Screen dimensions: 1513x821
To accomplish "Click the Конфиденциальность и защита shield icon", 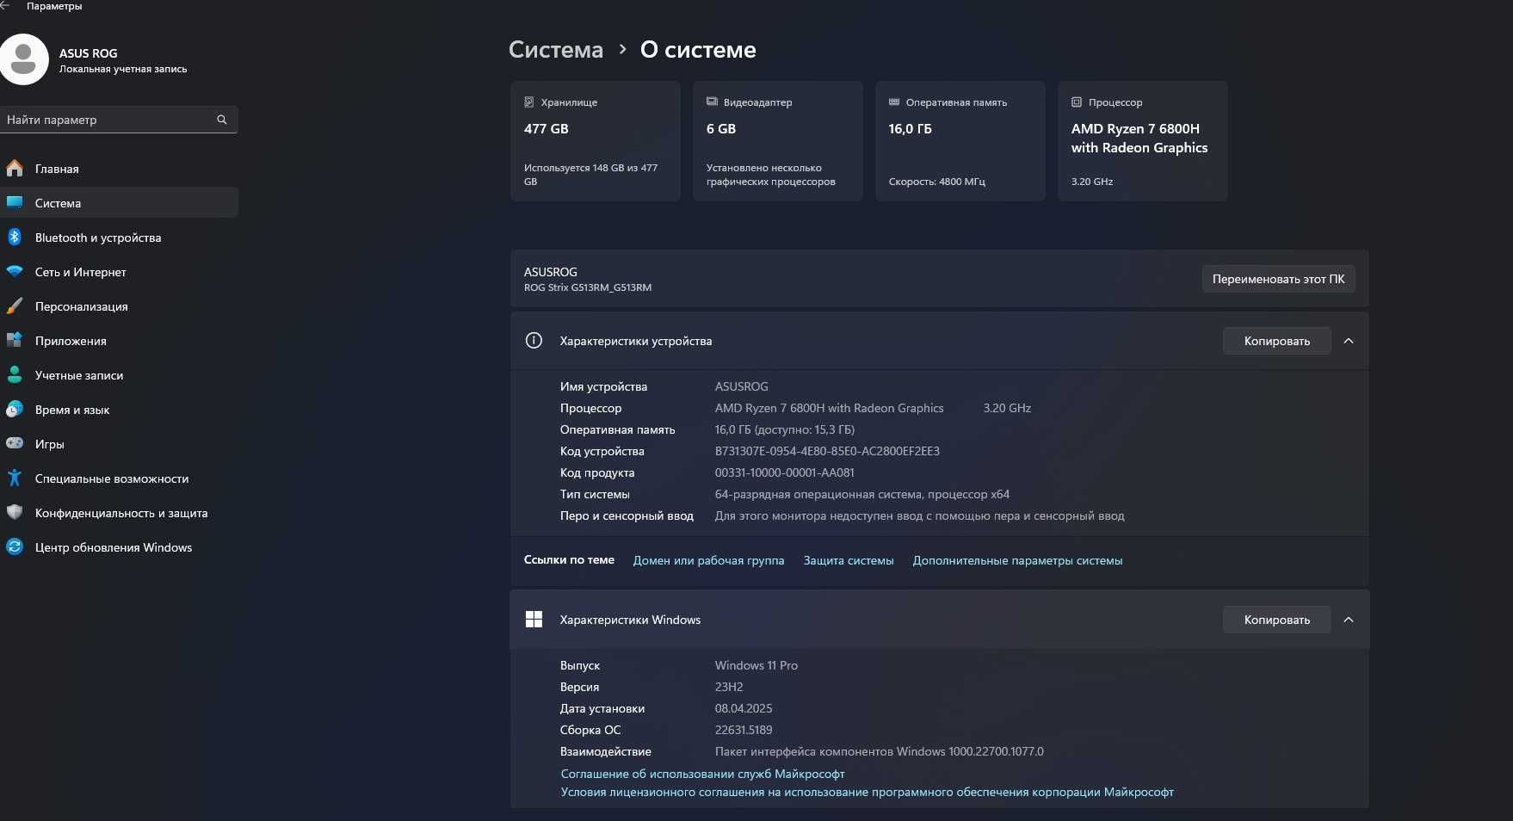I will 15,513.
